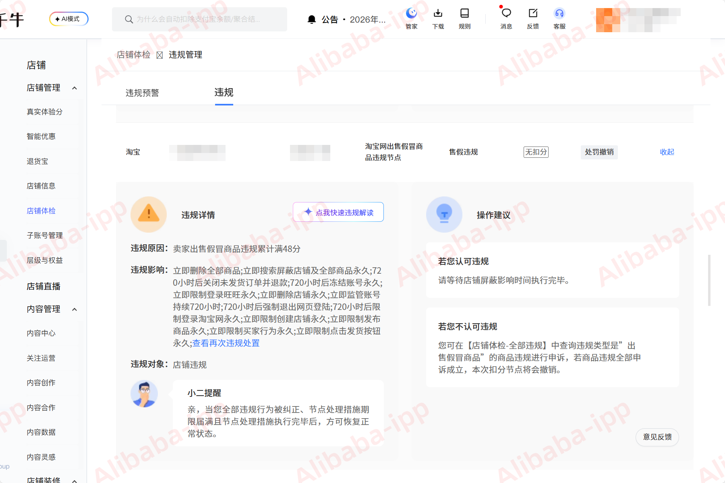
Task: Click the 小二提醒 heading
Action: tap(204, 393)
